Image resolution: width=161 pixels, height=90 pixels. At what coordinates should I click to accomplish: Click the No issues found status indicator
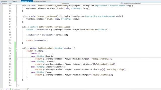(15, 89)
